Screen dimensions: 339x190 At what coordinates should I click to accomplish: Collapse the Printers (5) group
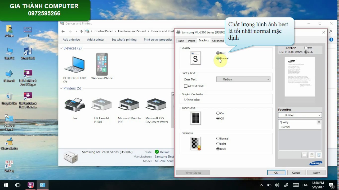click(x=61, y=88)
